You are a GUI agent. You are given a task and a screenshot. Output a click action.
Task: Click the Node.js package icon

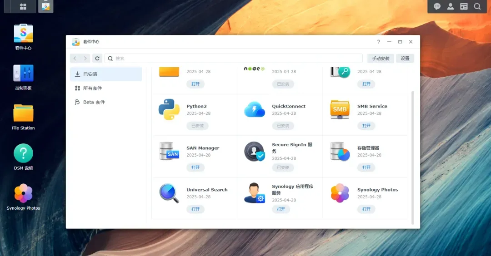pyautogui.click(x=254, y=69)
